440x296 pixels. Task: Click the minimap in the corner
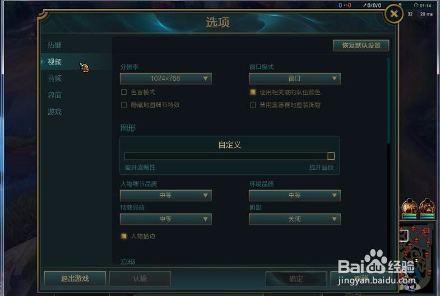416,257
